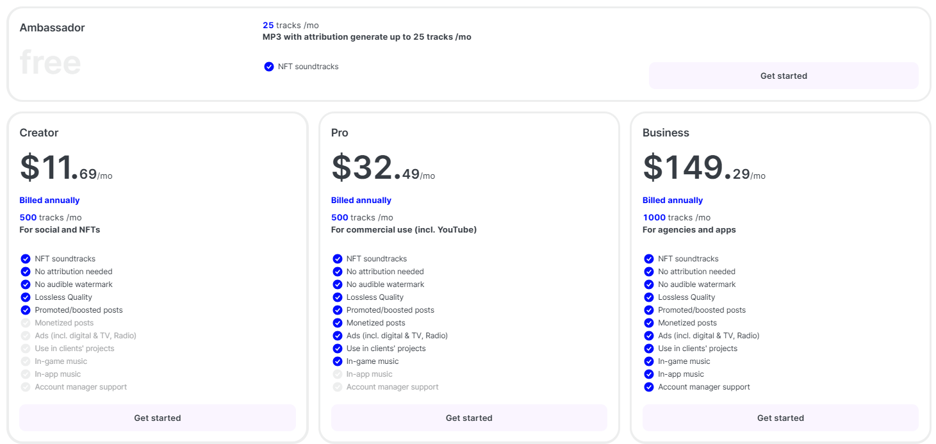Click Get started under Creator plan

(158, 418)
